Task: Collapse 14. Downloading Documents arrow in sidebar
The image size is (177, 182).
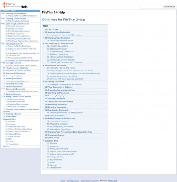Action: point(2,89)
